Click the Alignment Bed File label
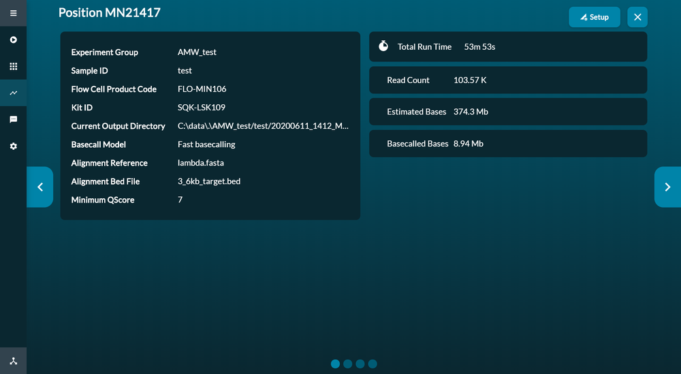Screen dimensions: 681x374 coord(106,181)
